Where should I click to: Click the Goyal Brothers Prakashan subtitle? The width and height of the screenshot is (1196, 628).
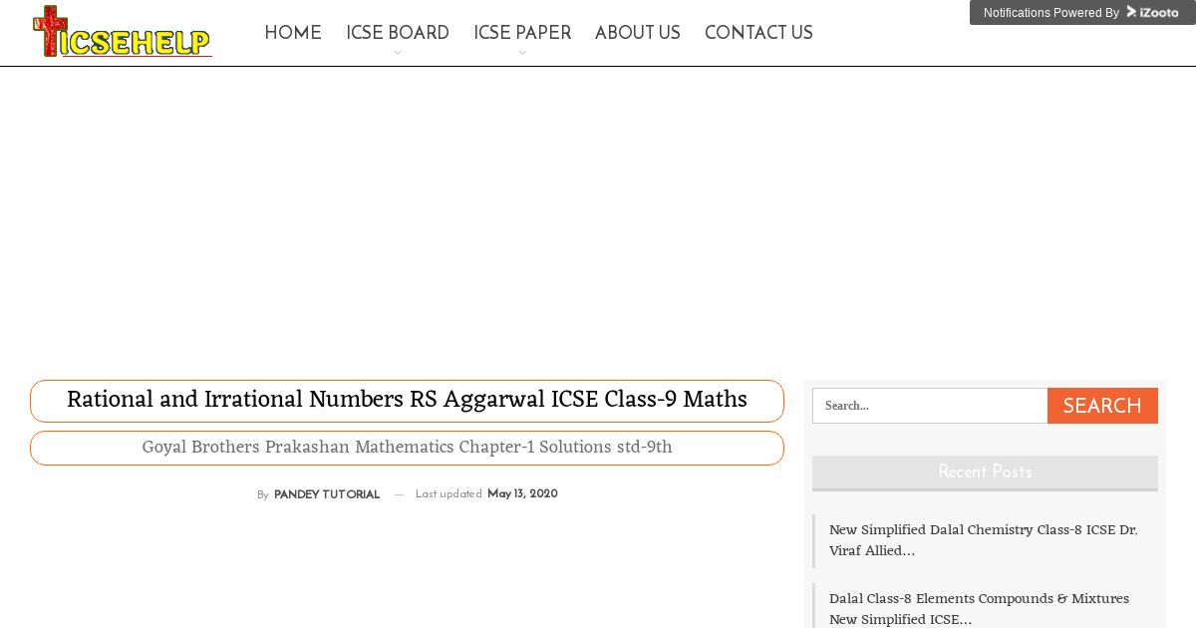[x=407, y=448]
